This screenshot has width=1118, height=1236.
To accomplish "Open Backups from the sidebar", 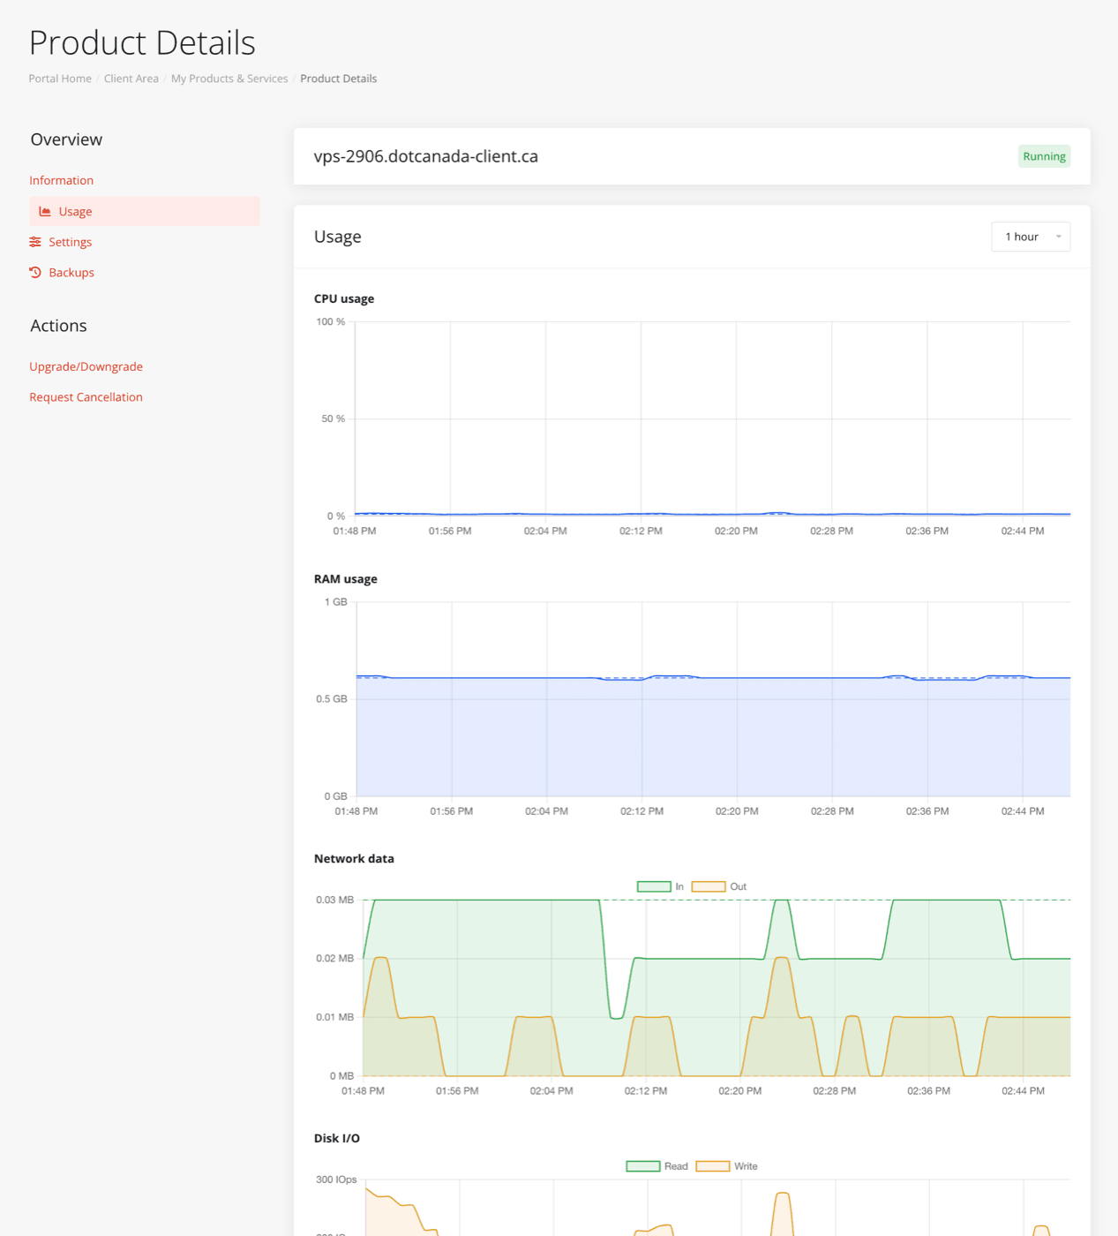I will [71, 273].
